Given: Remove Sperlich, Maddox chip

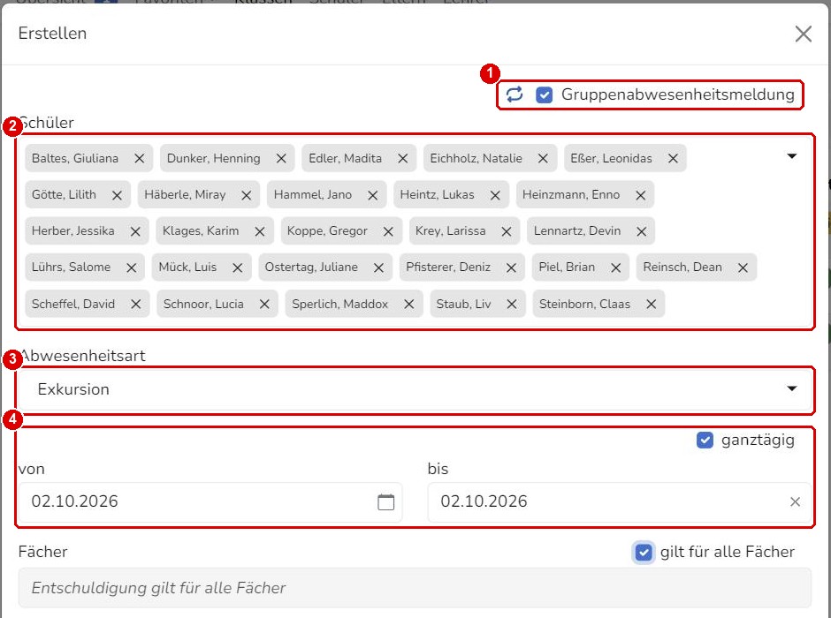Looking at the screenshot, I should pos(408,305).
